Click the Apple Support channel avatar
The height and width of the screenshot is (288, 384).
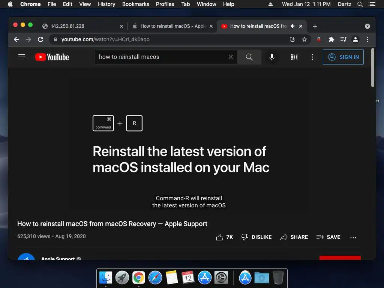coord(26,256)
